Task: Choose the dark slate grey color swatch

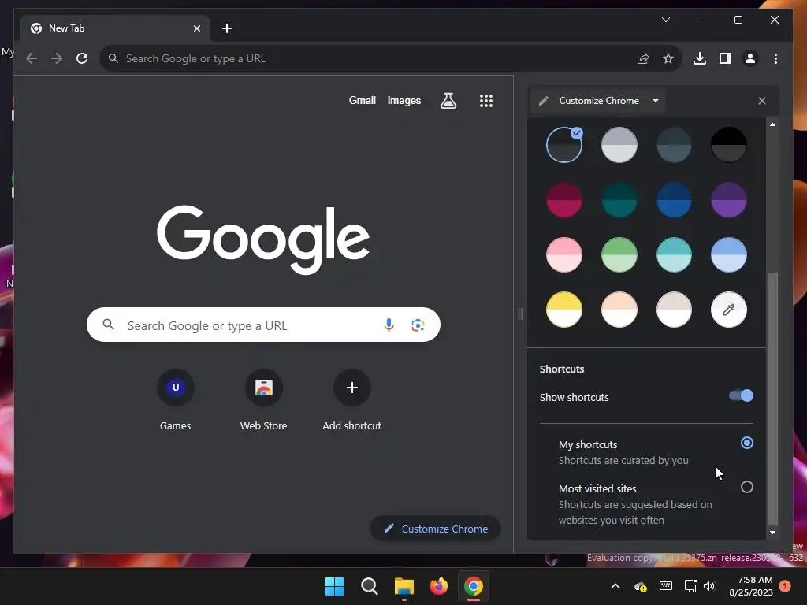Action: click(674, 145)
